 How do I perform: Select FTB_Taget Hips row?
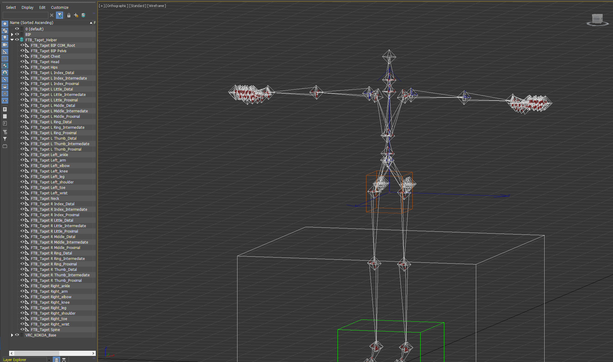tap(44, 67)
